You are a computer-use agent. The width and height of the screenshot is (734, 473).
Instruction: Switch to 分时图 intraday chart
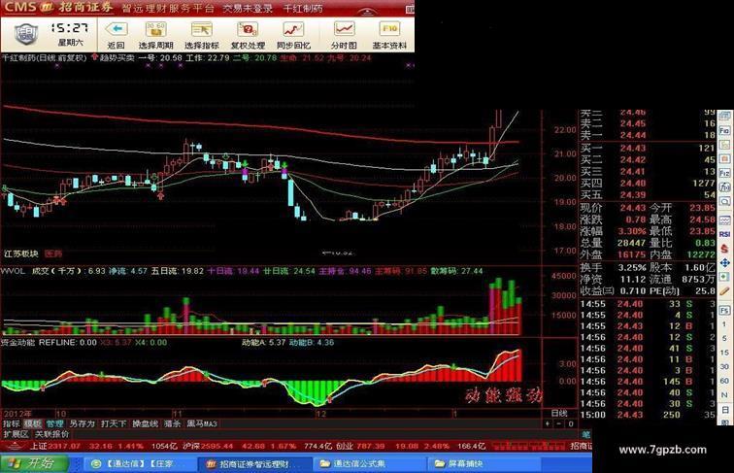(344, 36)
